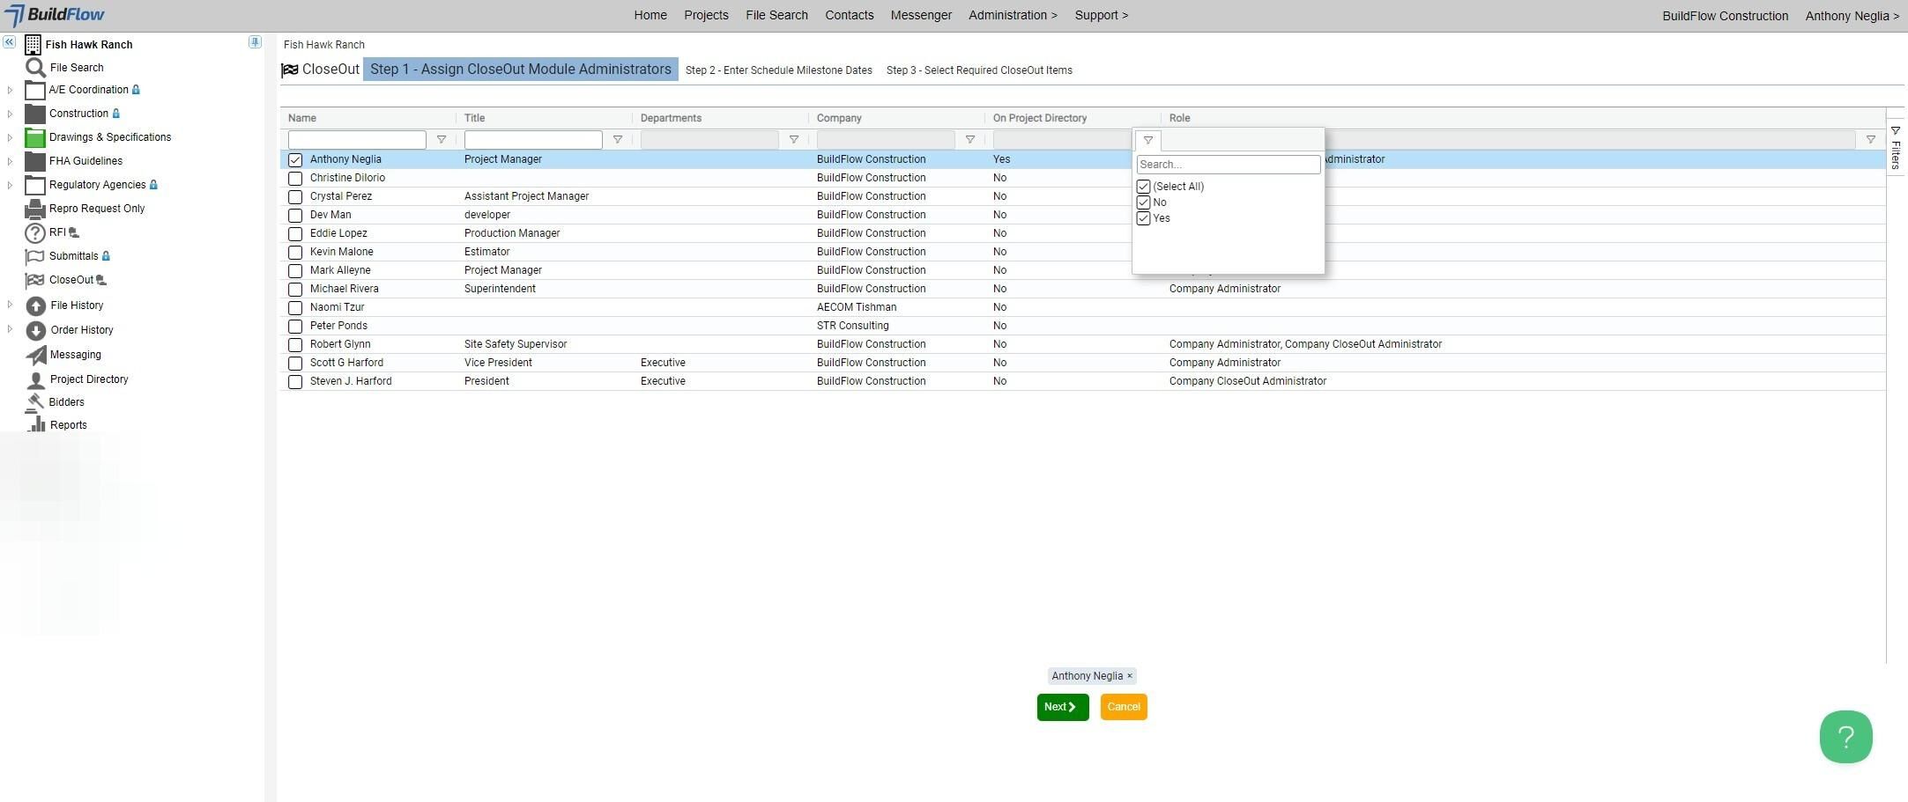Check the Christine Dilorio row checkbox
The height and width of the screenshot is (802, 1908).
pyautogui.click(x=295, y=179)
